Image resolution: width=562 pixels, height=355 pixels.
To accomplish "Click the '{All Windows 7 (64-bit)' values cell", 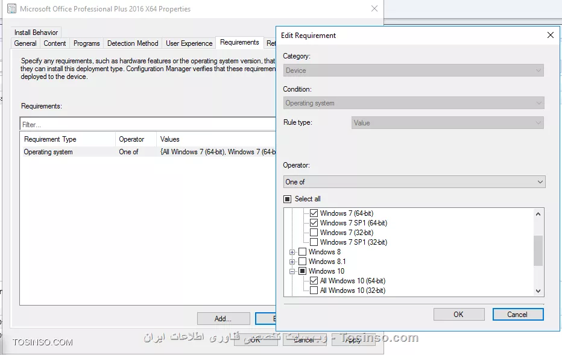I will [218, 152].
